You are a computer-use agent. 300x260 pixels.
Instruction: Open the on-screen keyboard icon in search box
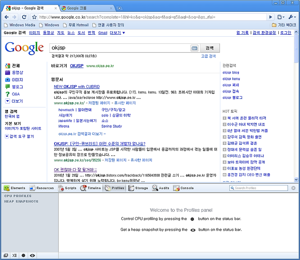195,48
